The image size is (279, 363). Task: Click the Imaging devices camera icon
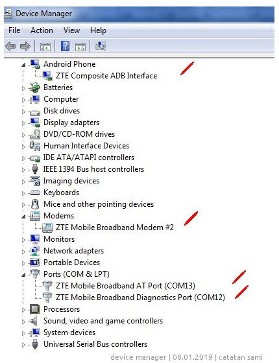[x=35, y=181]
